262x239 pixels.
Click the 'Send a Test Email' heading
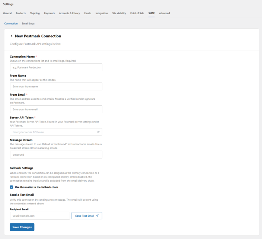(x=22, y=195)
